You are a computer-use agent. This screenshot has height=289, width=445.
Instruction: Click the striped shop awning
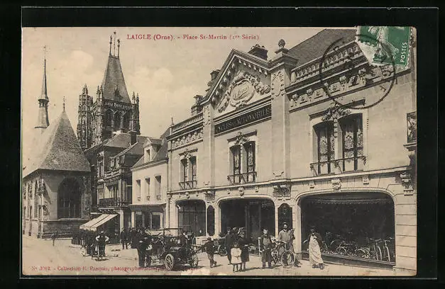pos(98,222)
